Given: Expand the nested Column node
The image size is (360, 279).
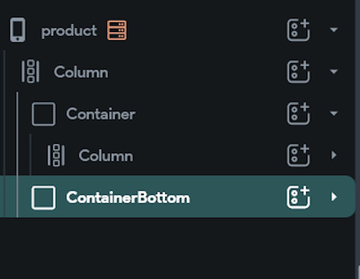Looking at the screenshot, I should coord(334,155).
